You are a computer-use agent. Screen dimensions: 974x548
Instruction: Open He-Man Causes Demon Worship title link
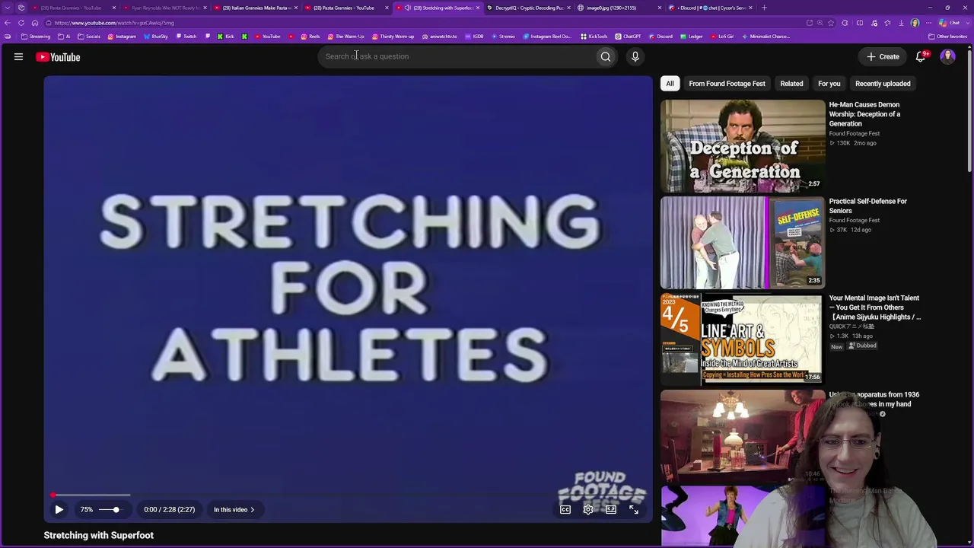864,114
